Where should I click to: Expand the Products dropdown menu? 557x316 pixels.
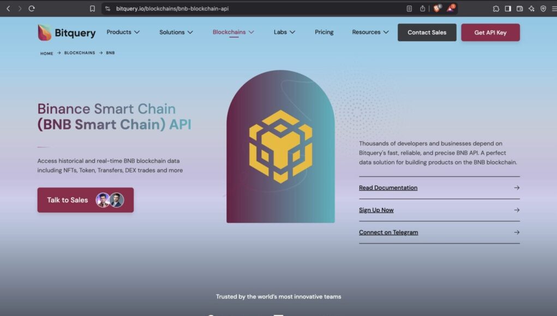coord(123,32)
